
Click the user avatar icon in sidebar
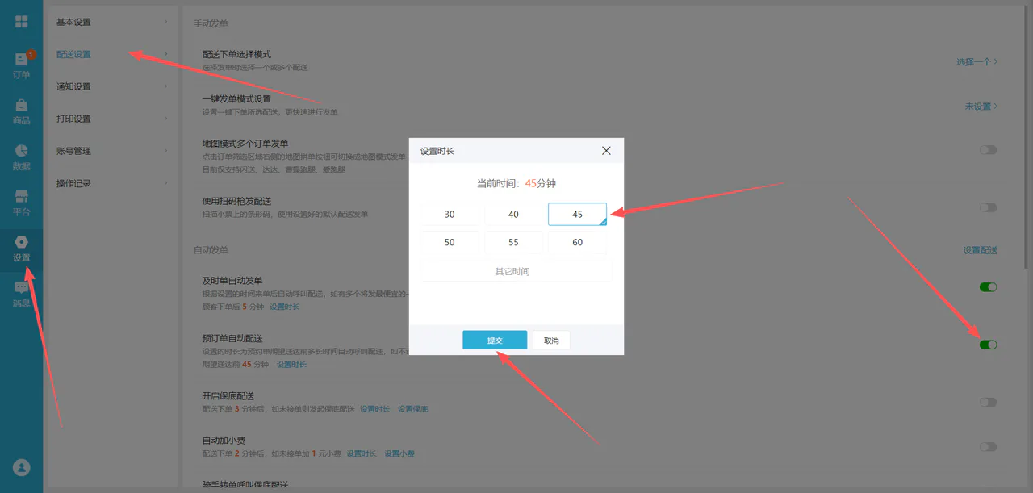pos(22,467)
